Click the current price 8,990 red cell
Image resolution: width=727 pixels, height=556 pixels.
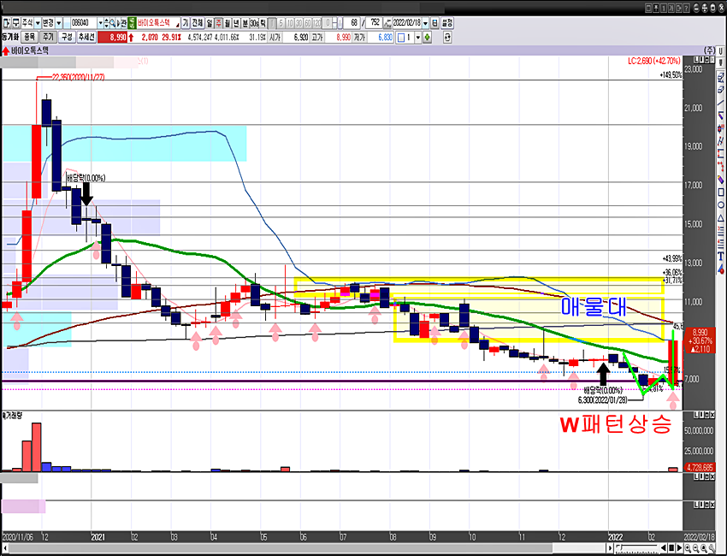(112, 38)
